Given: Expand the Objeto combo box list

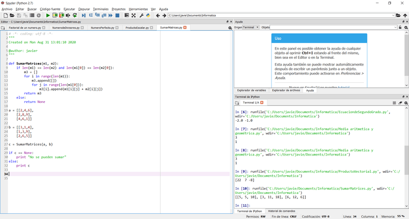Looking at the screenshot, I should (x=395, y=27).
